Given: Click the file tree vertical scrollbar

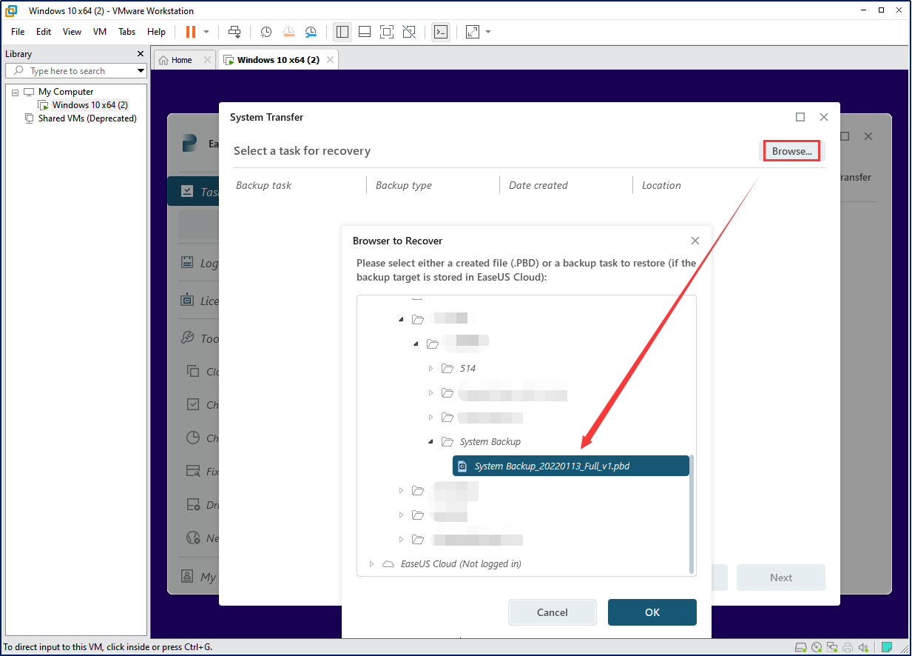Looking at the screenshot, I should [x=692, y=513].
